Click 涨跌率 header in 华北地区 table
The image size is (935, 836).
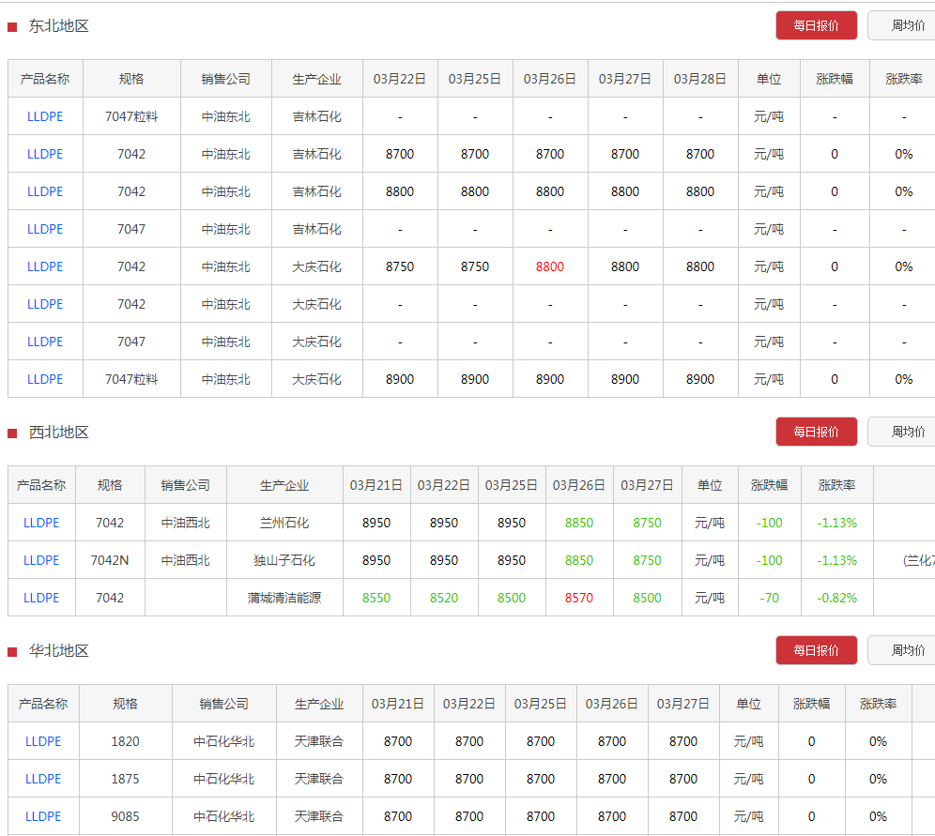click(x=879, y=705)
